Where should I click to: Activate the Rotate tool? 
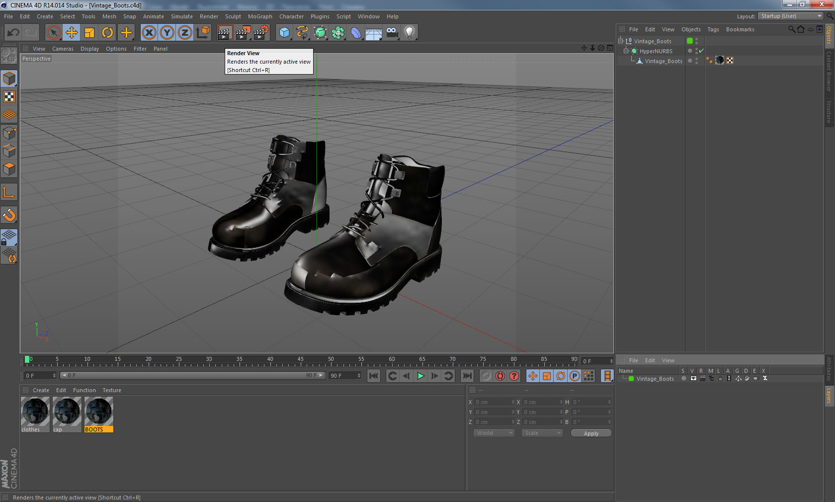(x=107, y=33)
